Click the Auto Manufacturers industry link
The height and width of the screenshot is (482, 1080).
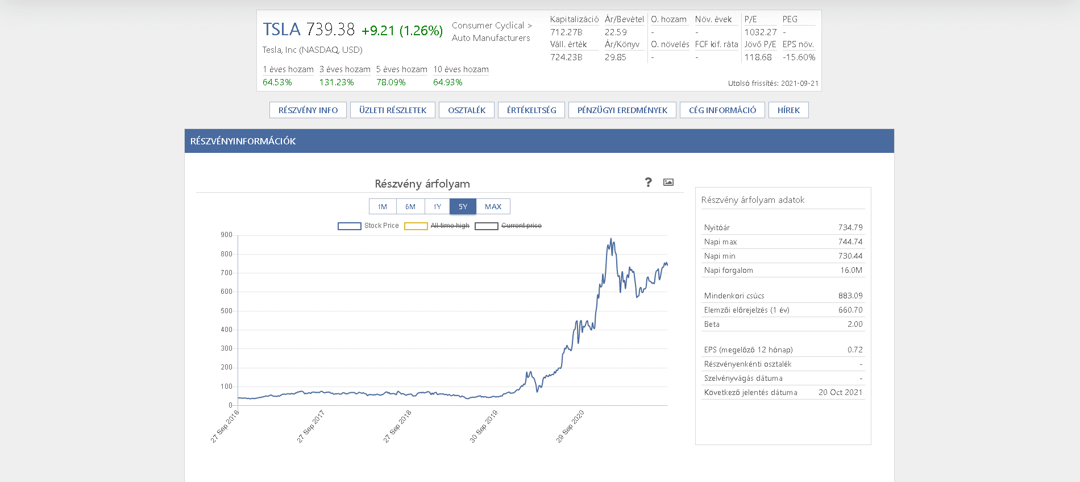pos(491,38)
